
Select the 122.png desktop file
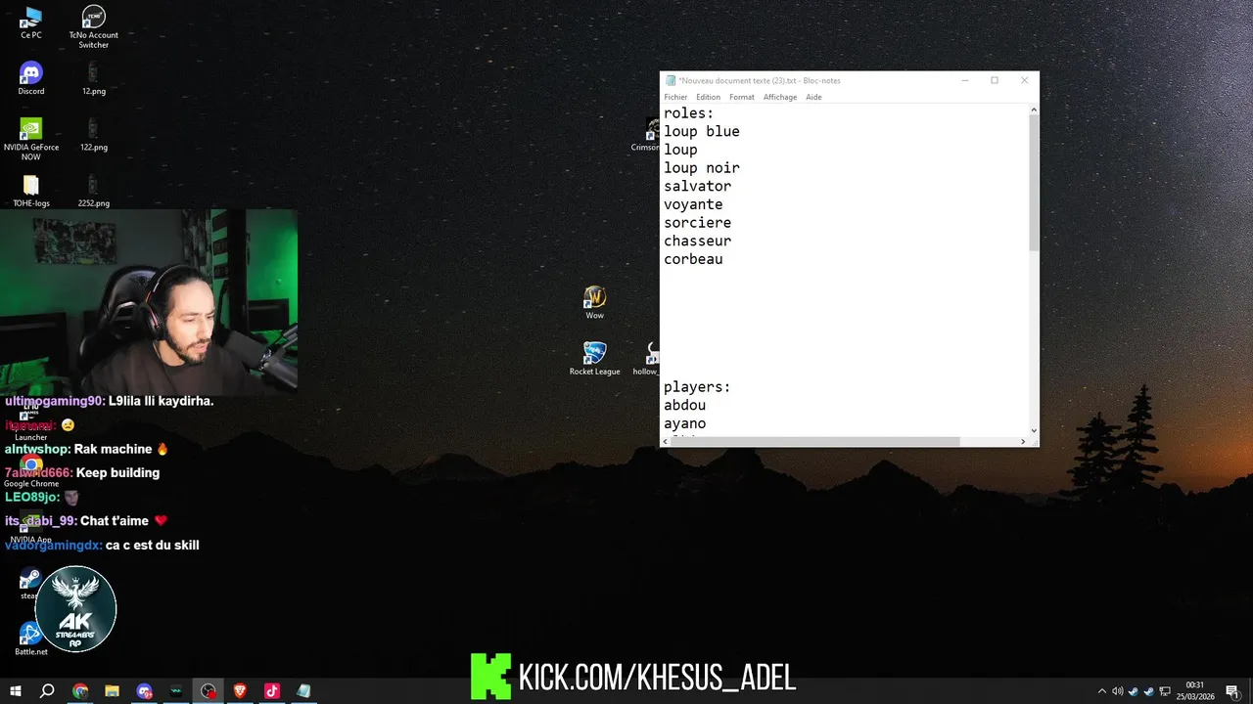pos(93,135)
